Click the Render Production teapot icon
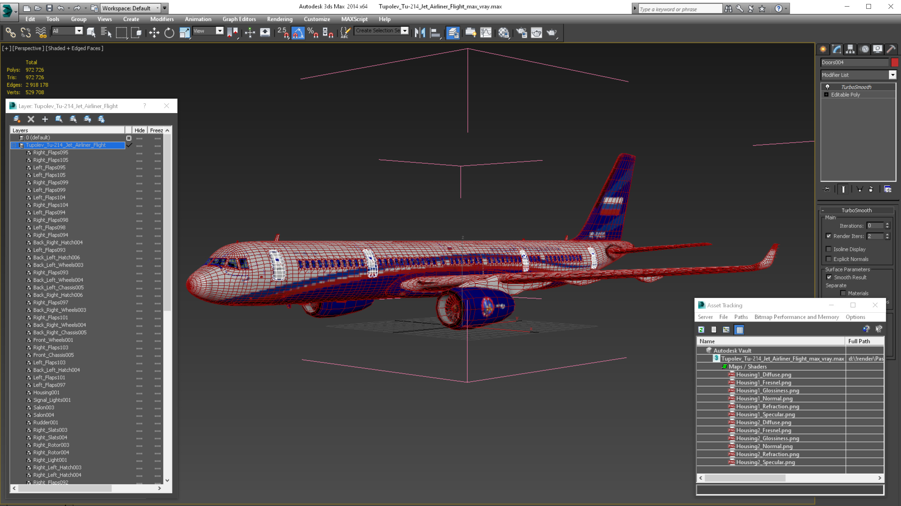The image size is (901, 506). (x=552, y=32)
